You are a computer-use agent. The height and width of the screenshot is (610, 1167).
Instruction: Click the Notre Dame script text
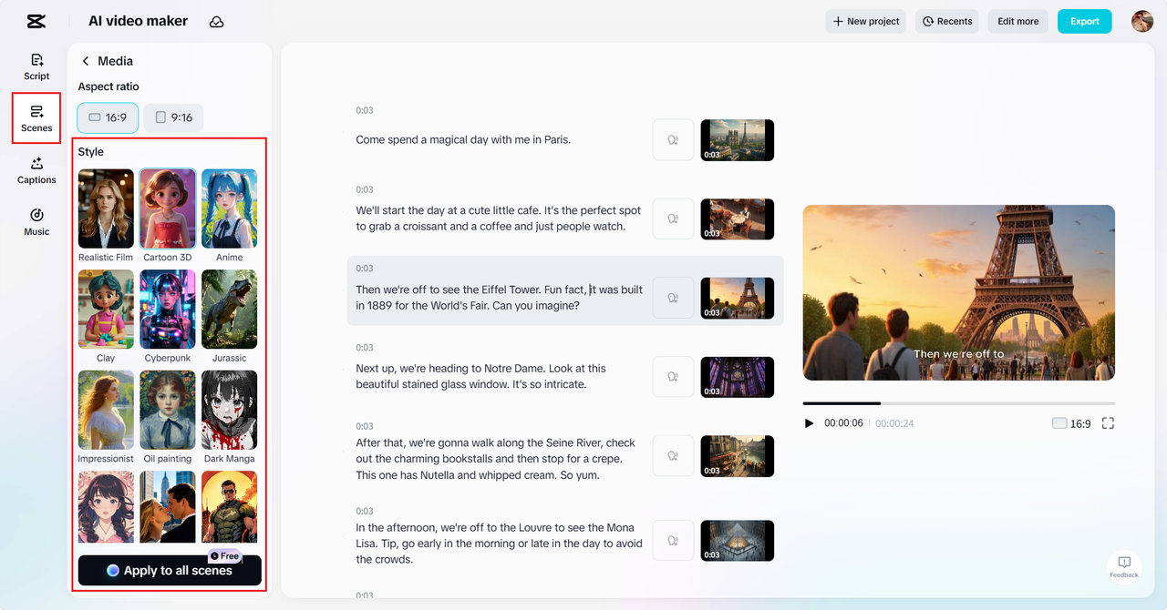pos(481,376)
